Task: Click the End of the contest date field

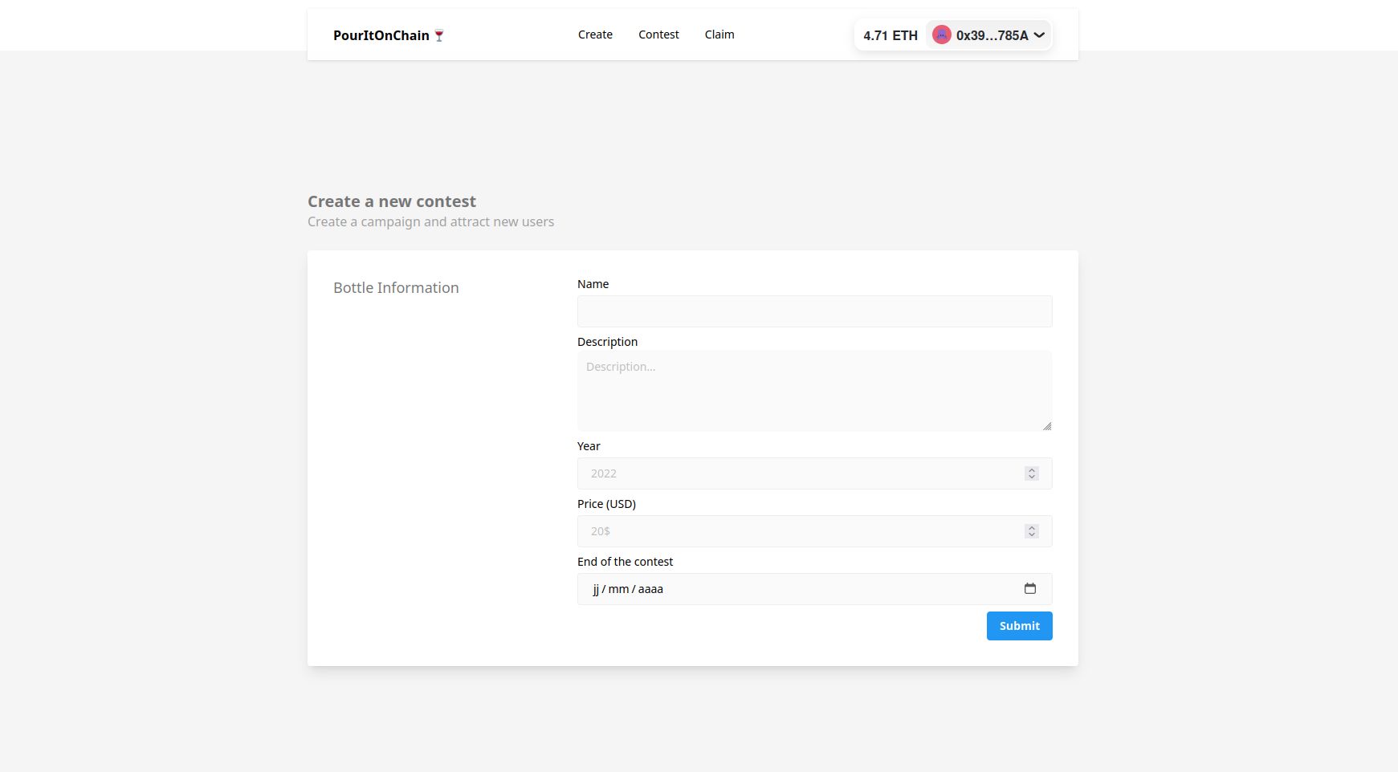Action: [814, 589]
